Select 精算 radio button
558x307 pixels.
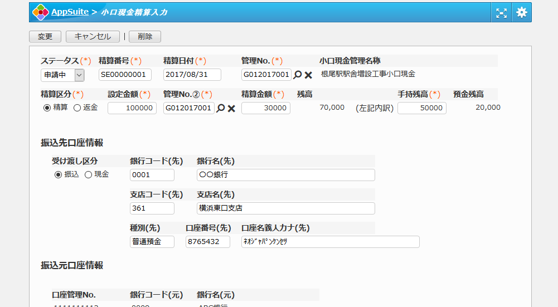pyautogui.click(x=47, y=108)
